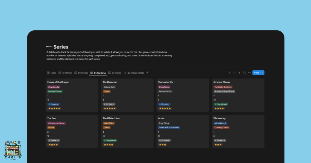Click the Fantasy/Drama genre tag

(x=55, y=91)
